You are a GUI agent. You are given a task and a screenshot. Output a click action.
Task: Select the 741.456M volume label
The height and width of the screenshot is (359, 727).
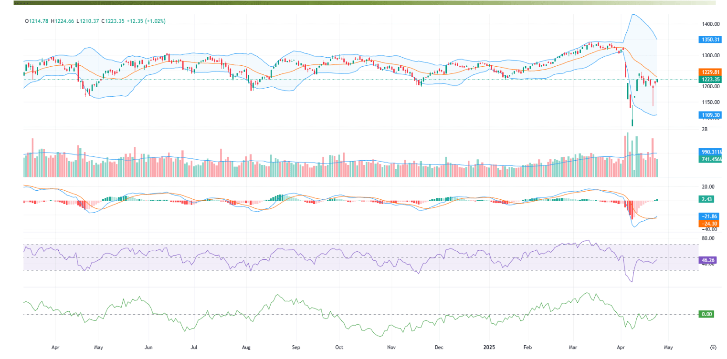(x=711, y=159)
